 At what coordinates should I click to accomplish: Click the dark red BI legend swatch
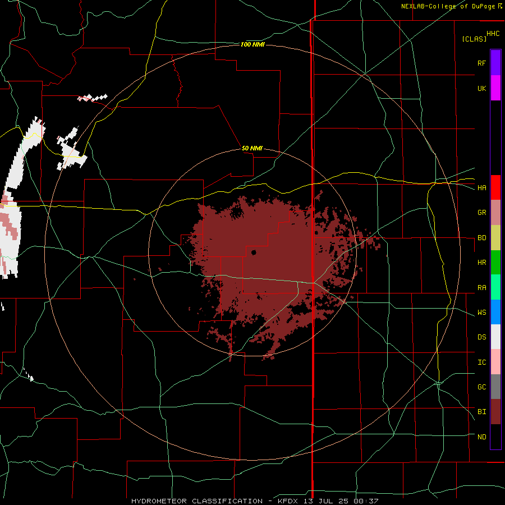[x=495, y=412]
